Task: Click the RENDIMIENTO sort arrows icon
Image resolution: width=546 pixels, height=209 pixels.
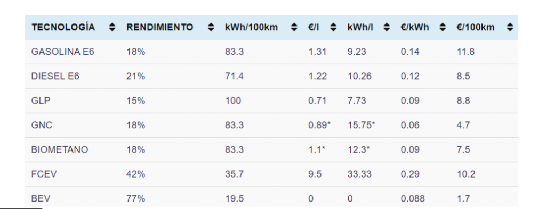Action: (x=211, y=28)
